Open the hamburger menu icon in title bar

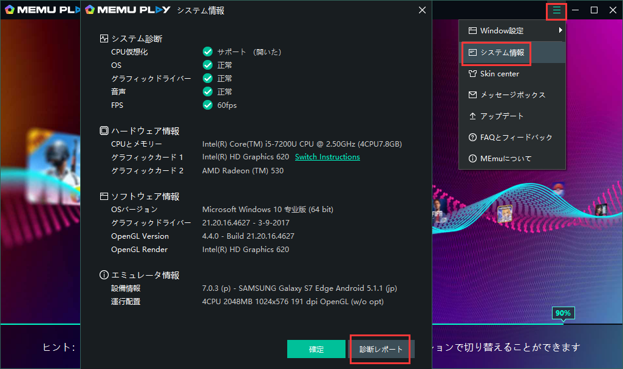556,10
